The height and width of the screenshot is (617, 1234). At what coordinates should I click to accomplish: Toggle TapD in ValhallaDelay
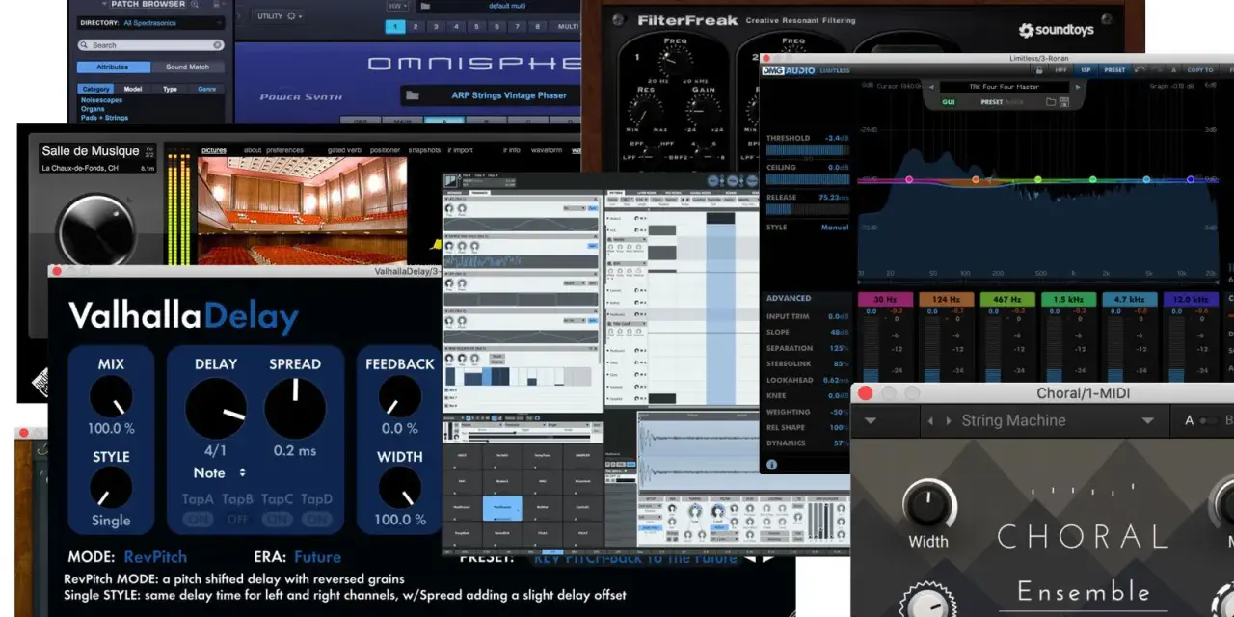pyautogui.click(x=316, y=519)
